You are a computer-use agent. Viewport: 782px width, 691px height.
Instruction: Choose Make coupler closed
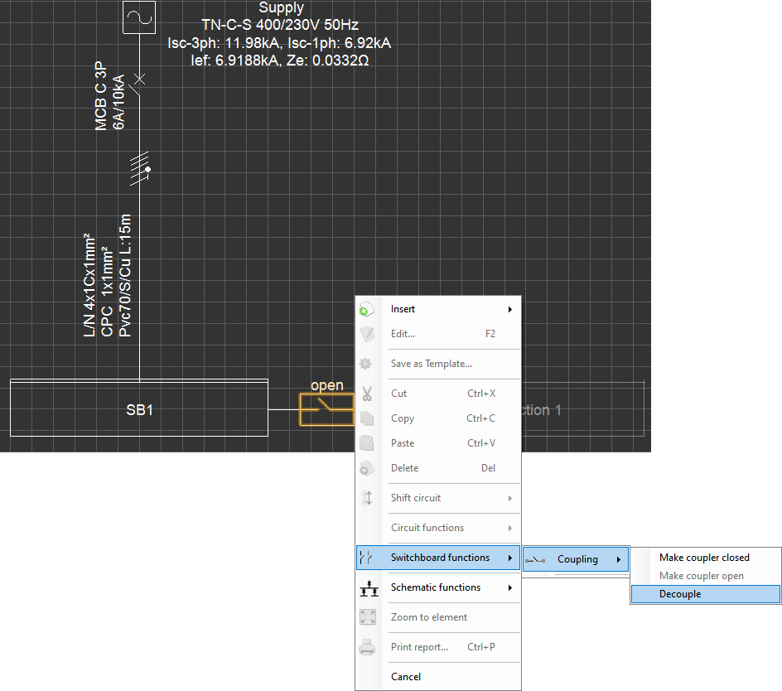click(x=706, y=558)
